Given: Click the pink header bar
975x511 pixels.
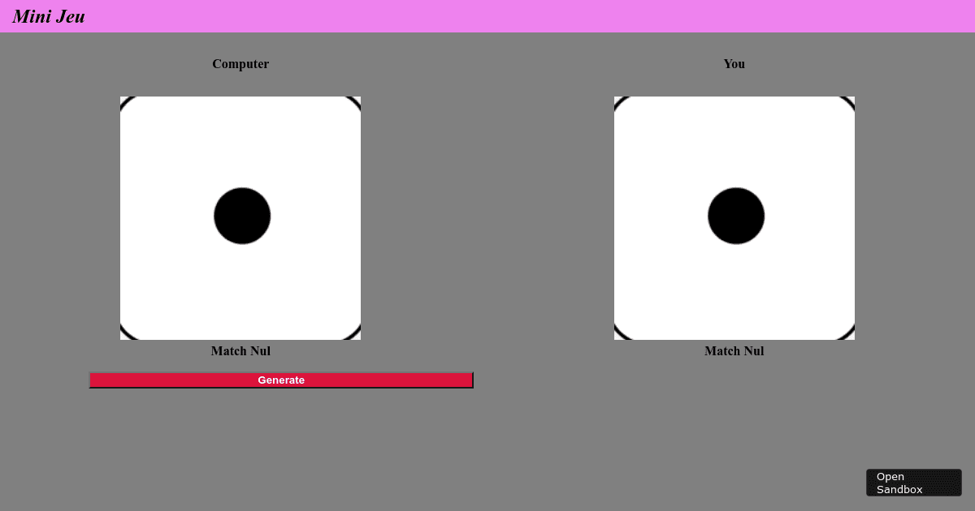Looking at the screenshot, I should 487,16.
